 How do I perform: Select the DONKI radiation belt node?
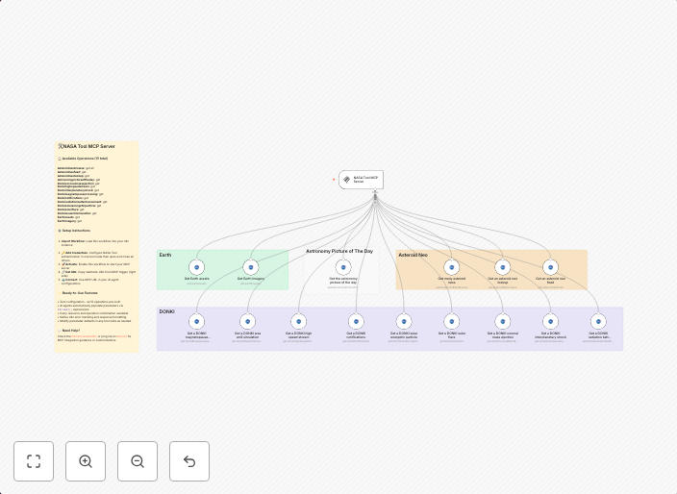point(599,322)
